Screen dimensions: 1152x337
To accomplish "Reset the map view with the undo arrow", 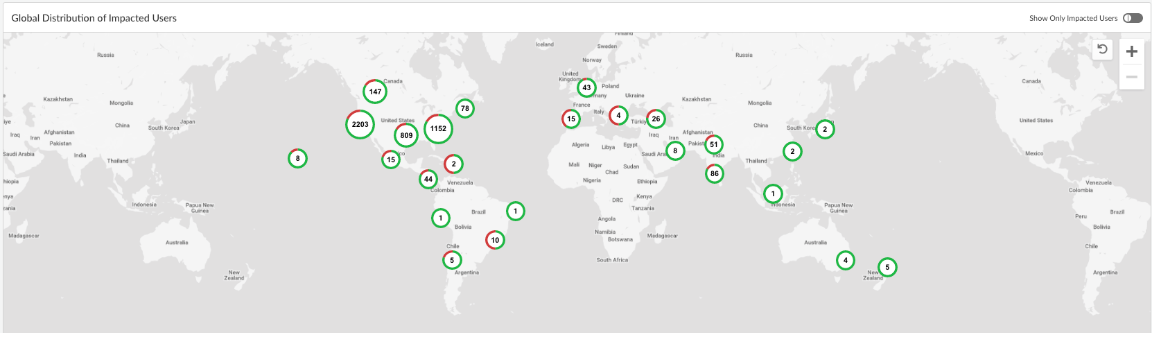I will point(1102,49).
